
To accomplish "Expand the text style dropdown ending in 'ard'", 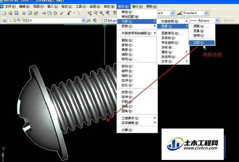I will [172, 13].
